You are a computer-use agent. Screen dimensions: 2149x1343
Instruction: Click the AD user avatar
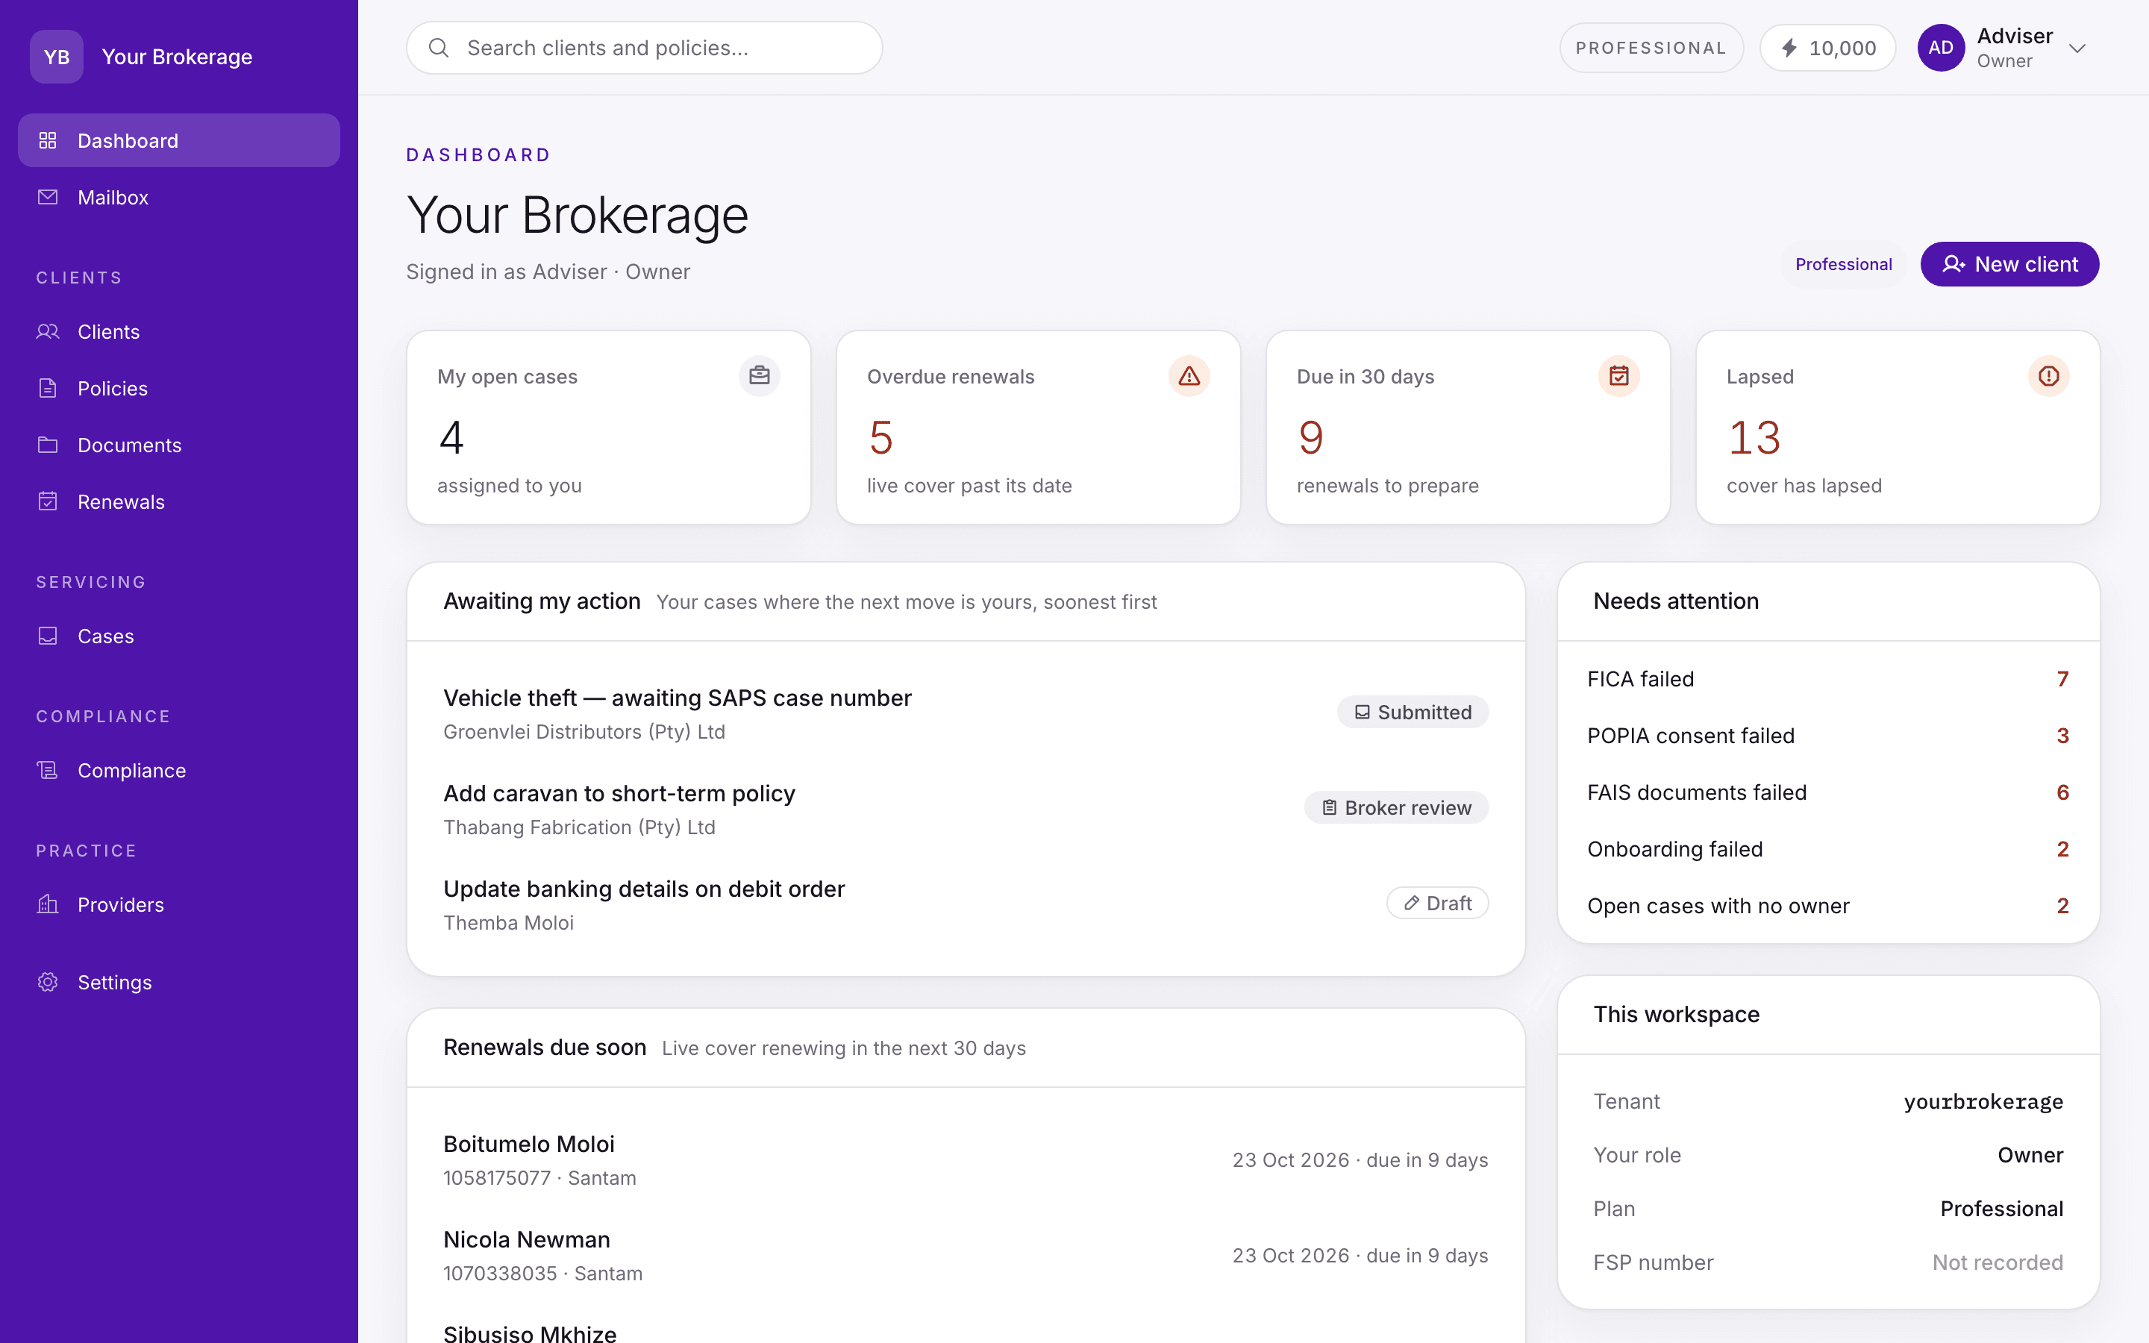pos(1940,48)
